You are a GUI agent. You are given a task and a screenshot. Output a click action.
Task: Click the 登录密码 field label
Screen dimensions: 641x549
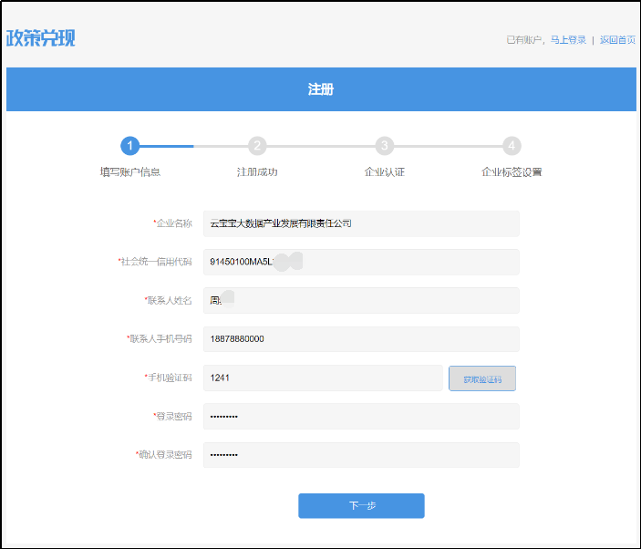tap(172, 416)
